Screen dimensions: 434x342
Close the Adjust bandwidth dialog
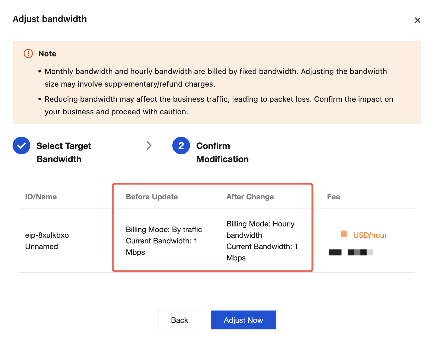pyautogui.click(x=417, y=20)
